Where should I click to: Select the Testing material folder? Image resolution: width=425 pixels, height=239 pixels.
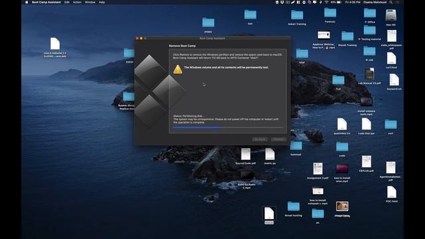370,30
